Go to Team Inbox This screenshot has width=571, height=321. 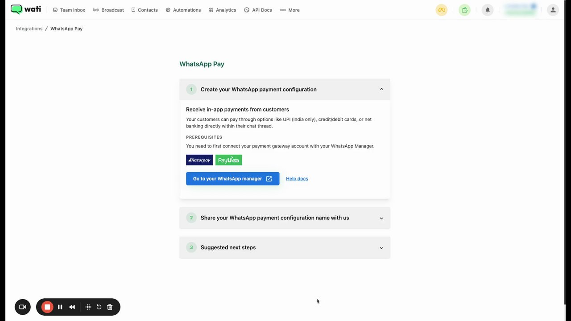[69, 10]
